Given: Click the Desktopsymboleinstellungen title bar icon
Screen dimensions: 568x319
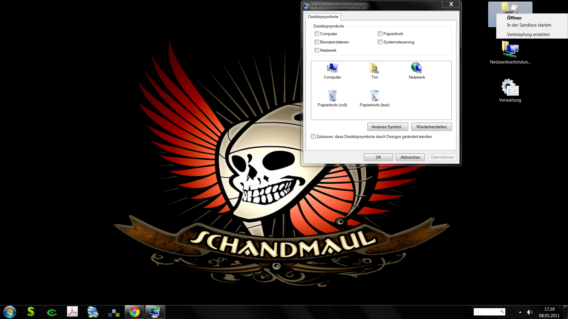Looking at the screenshot, I should (306, 6).
